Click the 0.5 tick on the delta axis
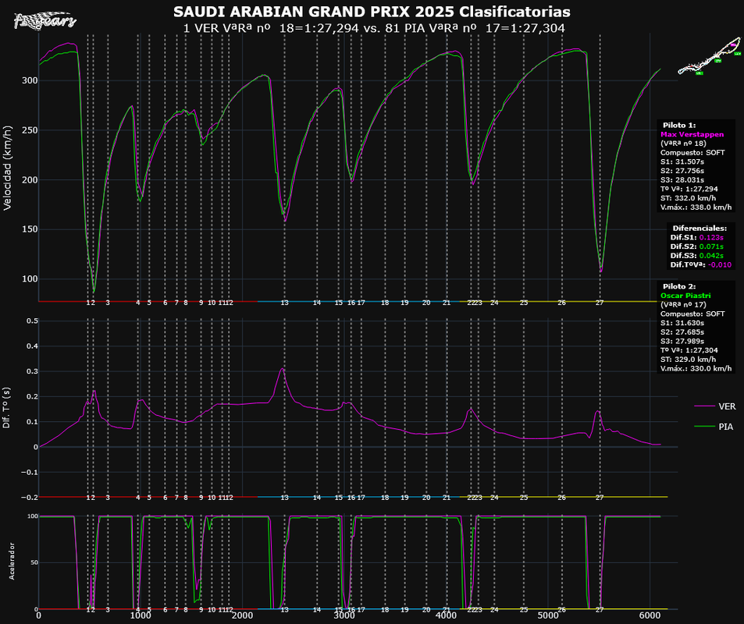Viewport: 744px width, 624px height. click(x=32, y=321)
